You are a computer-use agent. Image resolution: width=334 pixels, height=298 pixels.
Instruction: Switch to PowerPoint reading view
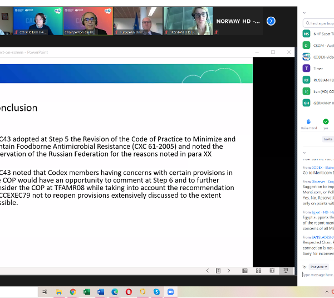tap(272, 271)
